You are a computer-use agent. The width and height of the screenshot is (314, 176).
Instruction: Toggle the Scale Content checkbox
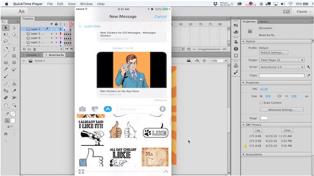click(261, 103)
